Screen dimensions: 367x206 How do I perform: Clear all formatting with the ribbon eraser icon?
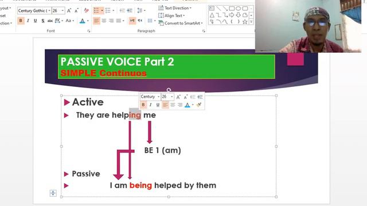click(87, 10)
